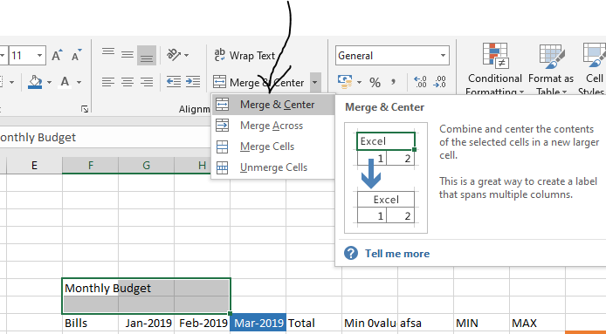
Task: Choose Merge Across menu option
Action: pos(272,126)
